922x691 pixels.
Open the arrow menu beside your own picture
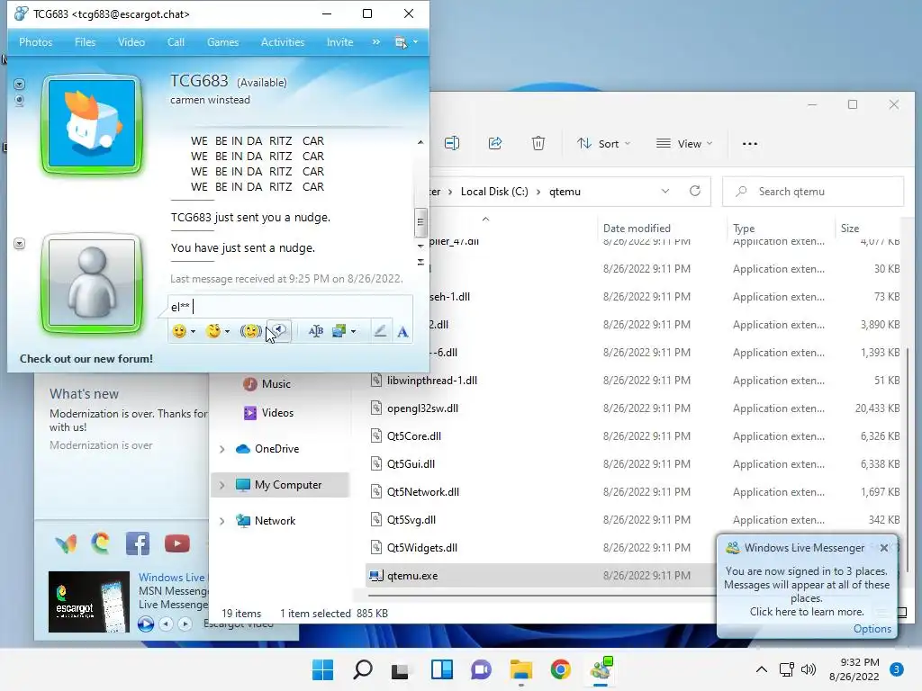[x=20, y=243]
